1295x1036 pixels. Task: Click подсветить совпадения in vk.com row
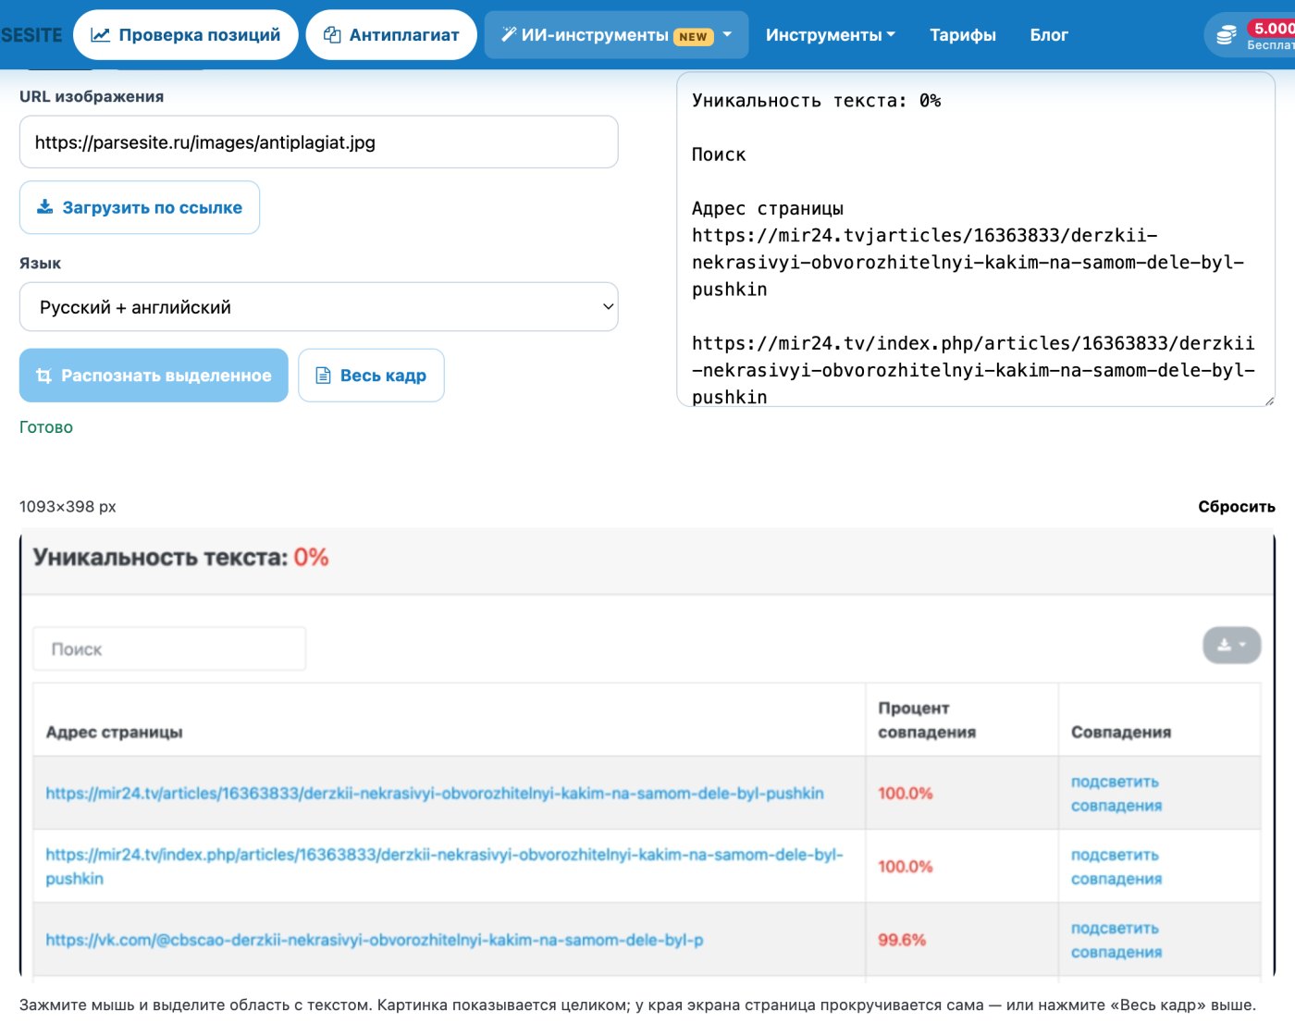pyautogui.click(x=1116, y=940)
